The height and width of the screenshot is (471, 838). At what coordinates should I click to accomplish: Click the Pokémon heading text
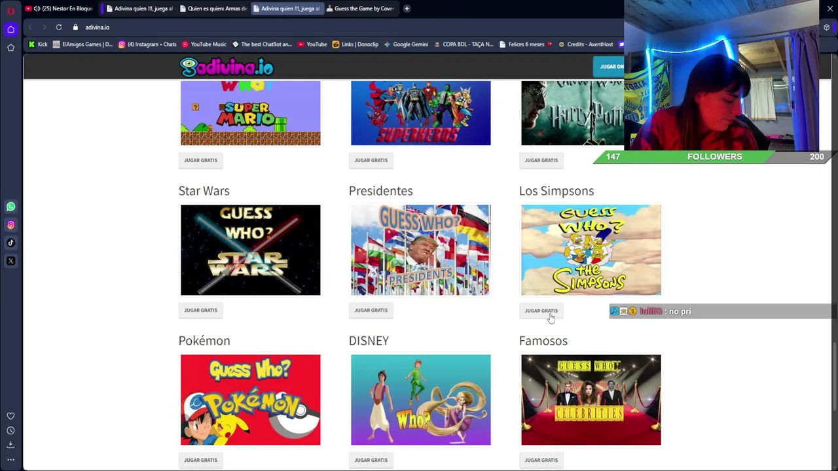[x=204, y=341]
